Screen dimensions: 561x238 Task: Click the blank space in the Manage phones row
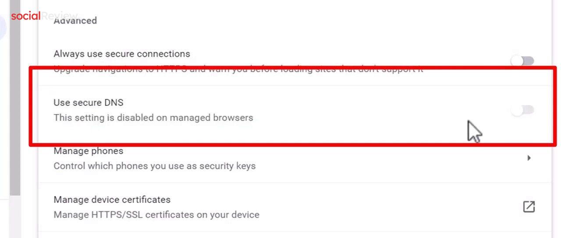click(x=373, y=158)
